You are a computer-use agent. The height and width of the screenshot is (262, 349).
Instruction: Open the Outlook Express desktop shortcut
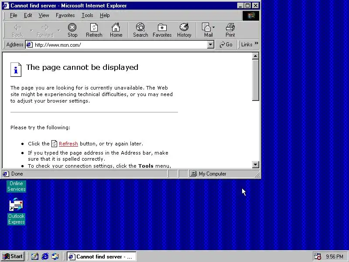coord(16,211)
